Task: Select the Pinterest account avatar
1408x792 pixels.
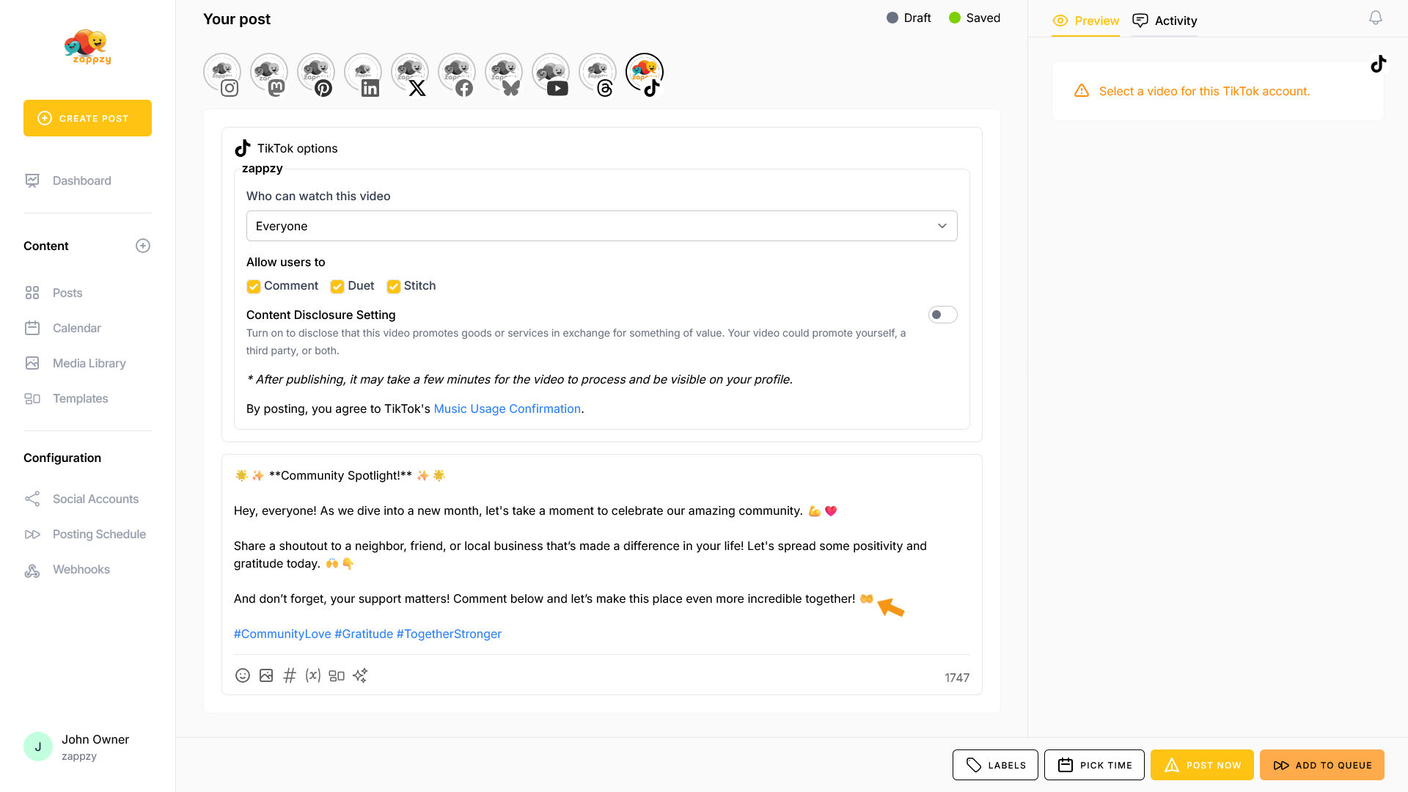Action: [315, 73]
